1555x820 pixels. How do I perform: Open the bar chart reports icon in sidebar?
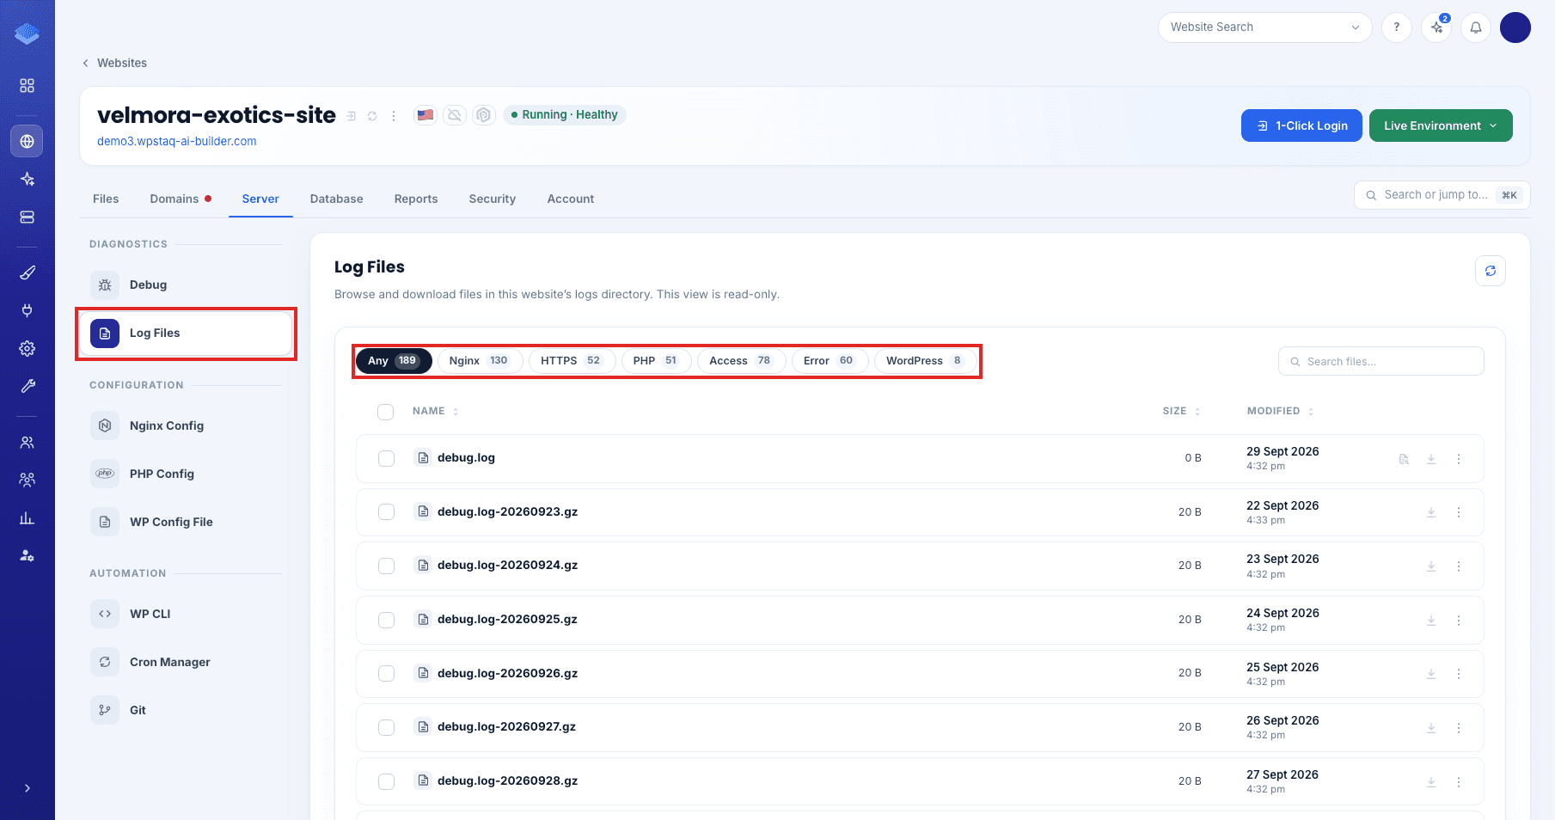[28, 517]
